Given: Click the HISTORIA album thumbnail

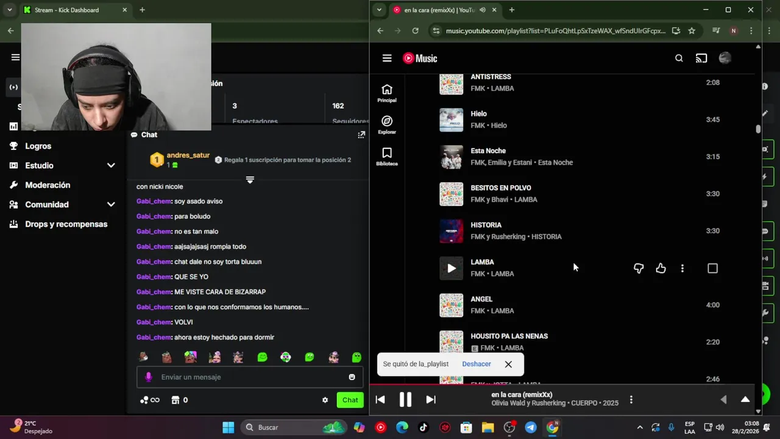Looking at the screenshot, I should 452,231.
